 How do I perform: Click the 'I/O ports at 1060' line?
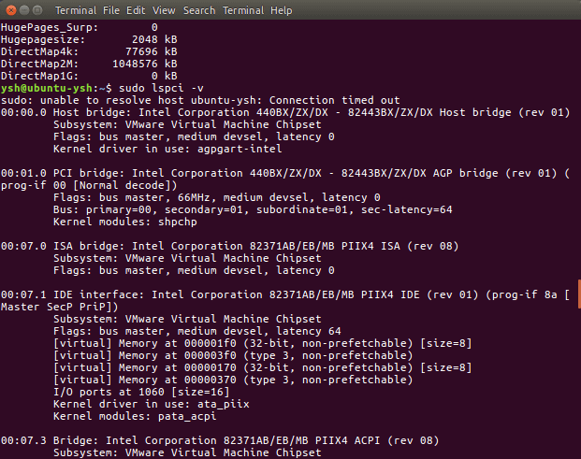pyautogui.click(x=141, y=392)
